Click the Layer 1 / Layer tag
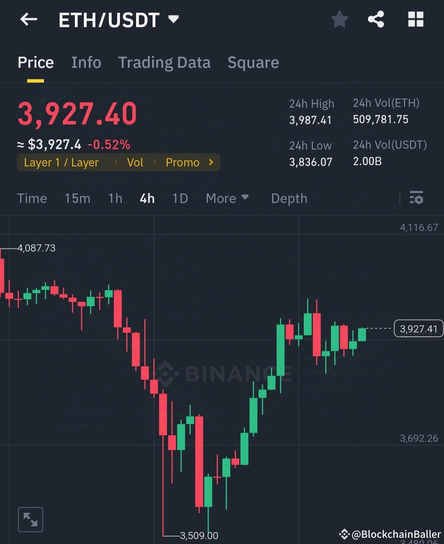The height and width of the screenshot is (544, 444). click(x=61, y=162)
